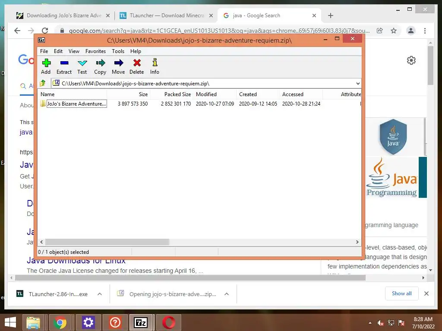Click the left arrow of the 7-Zip horizontal scrollbar
Viewport: 442px width, 331px height.
[41, 242]
